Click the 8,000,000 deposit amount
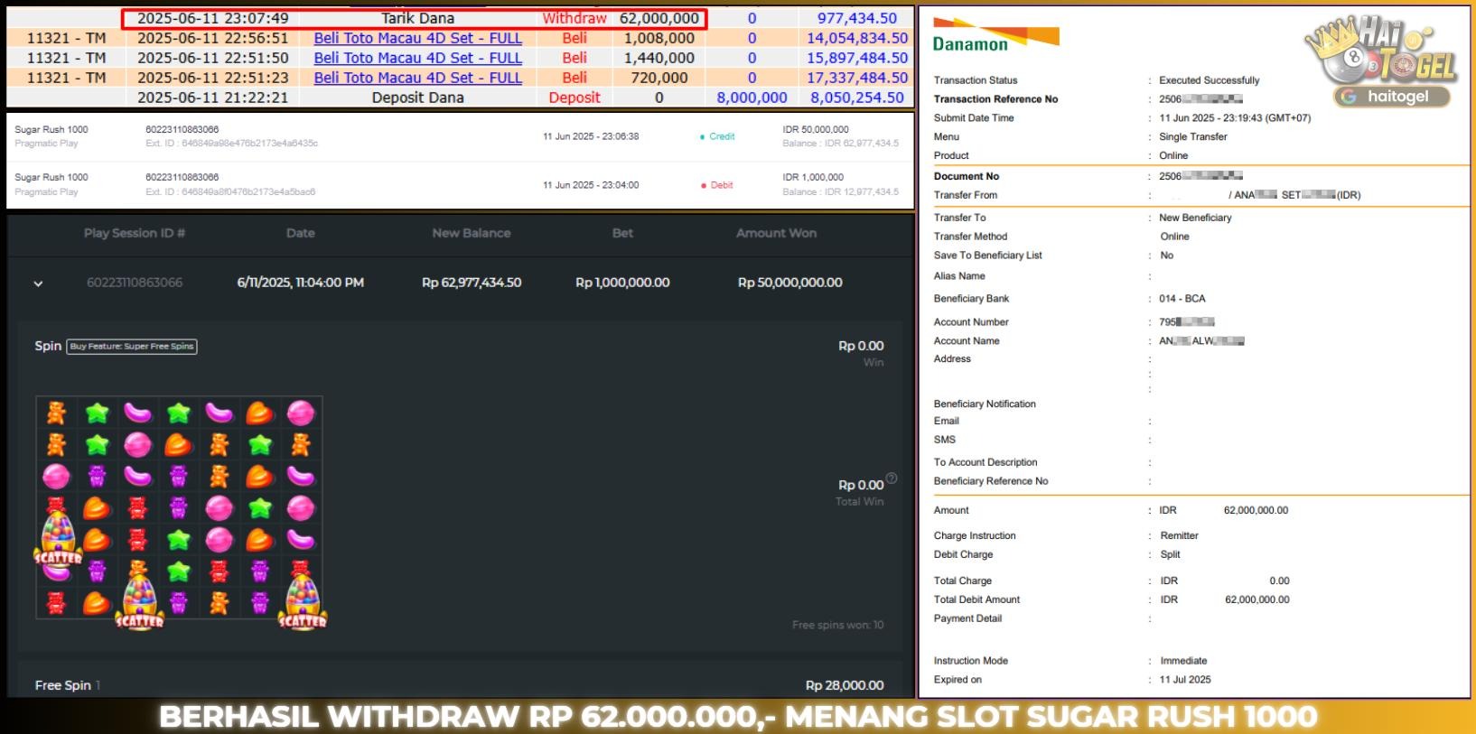This screenshot has width=1476, height=734. click(752, 98)
